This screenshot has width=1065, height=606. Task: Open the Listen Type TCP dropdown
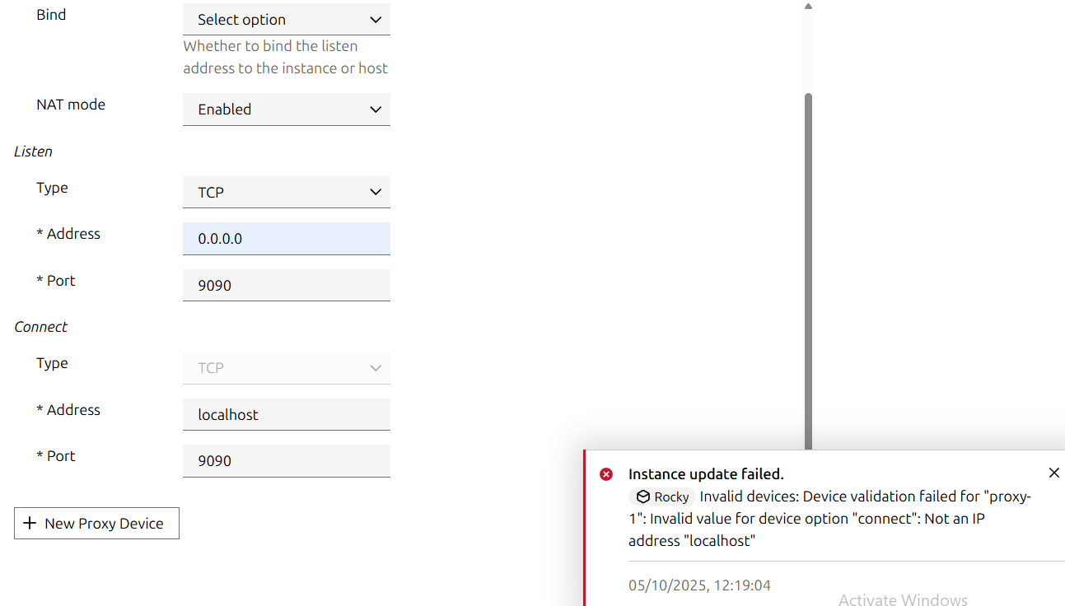click(286, 192)
